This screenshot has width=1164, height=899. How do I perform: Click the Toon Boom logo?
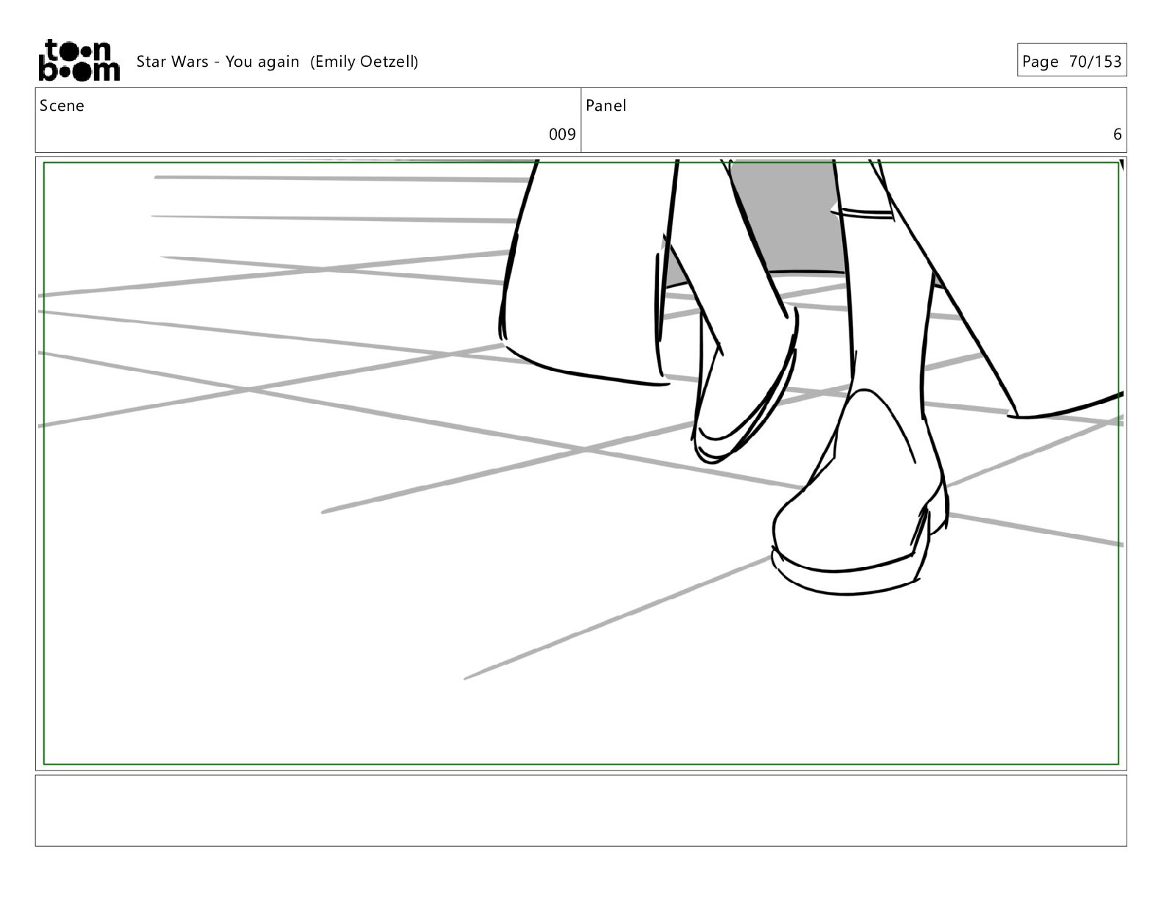click(x=79, y=60)
